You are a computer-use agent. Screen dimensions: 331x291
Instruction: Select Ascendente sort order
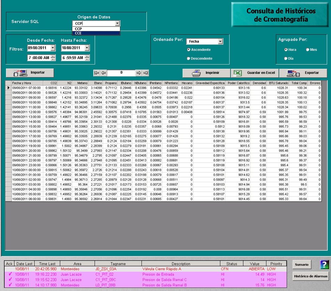189,50
